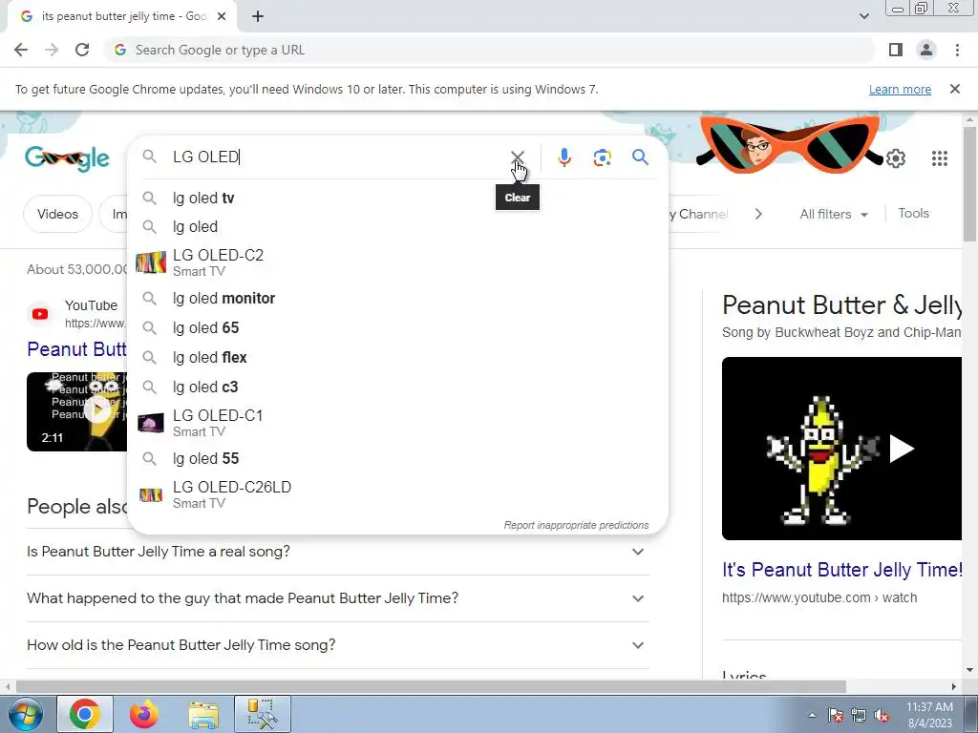978x733 pixels.
Task: Choose the LG OLED-C26LD Smart TV suggestion
Action: click(x=397, y=495)
